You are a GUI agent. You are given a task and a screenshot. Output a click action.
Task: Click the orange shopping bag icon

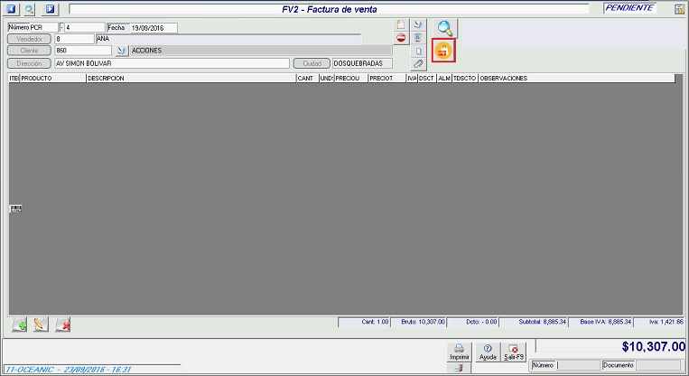[443, 52]
